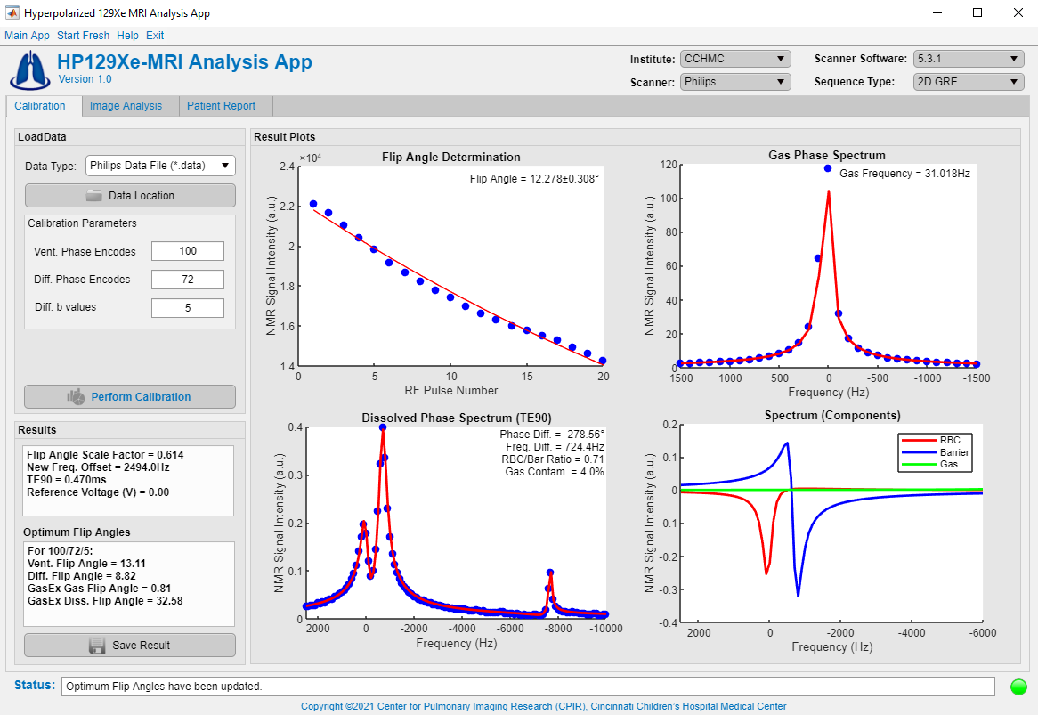Screen dimensions: 1038x715
Task: Click the MATLAB app icon in title bar
Action: click(x=12, y=13)
